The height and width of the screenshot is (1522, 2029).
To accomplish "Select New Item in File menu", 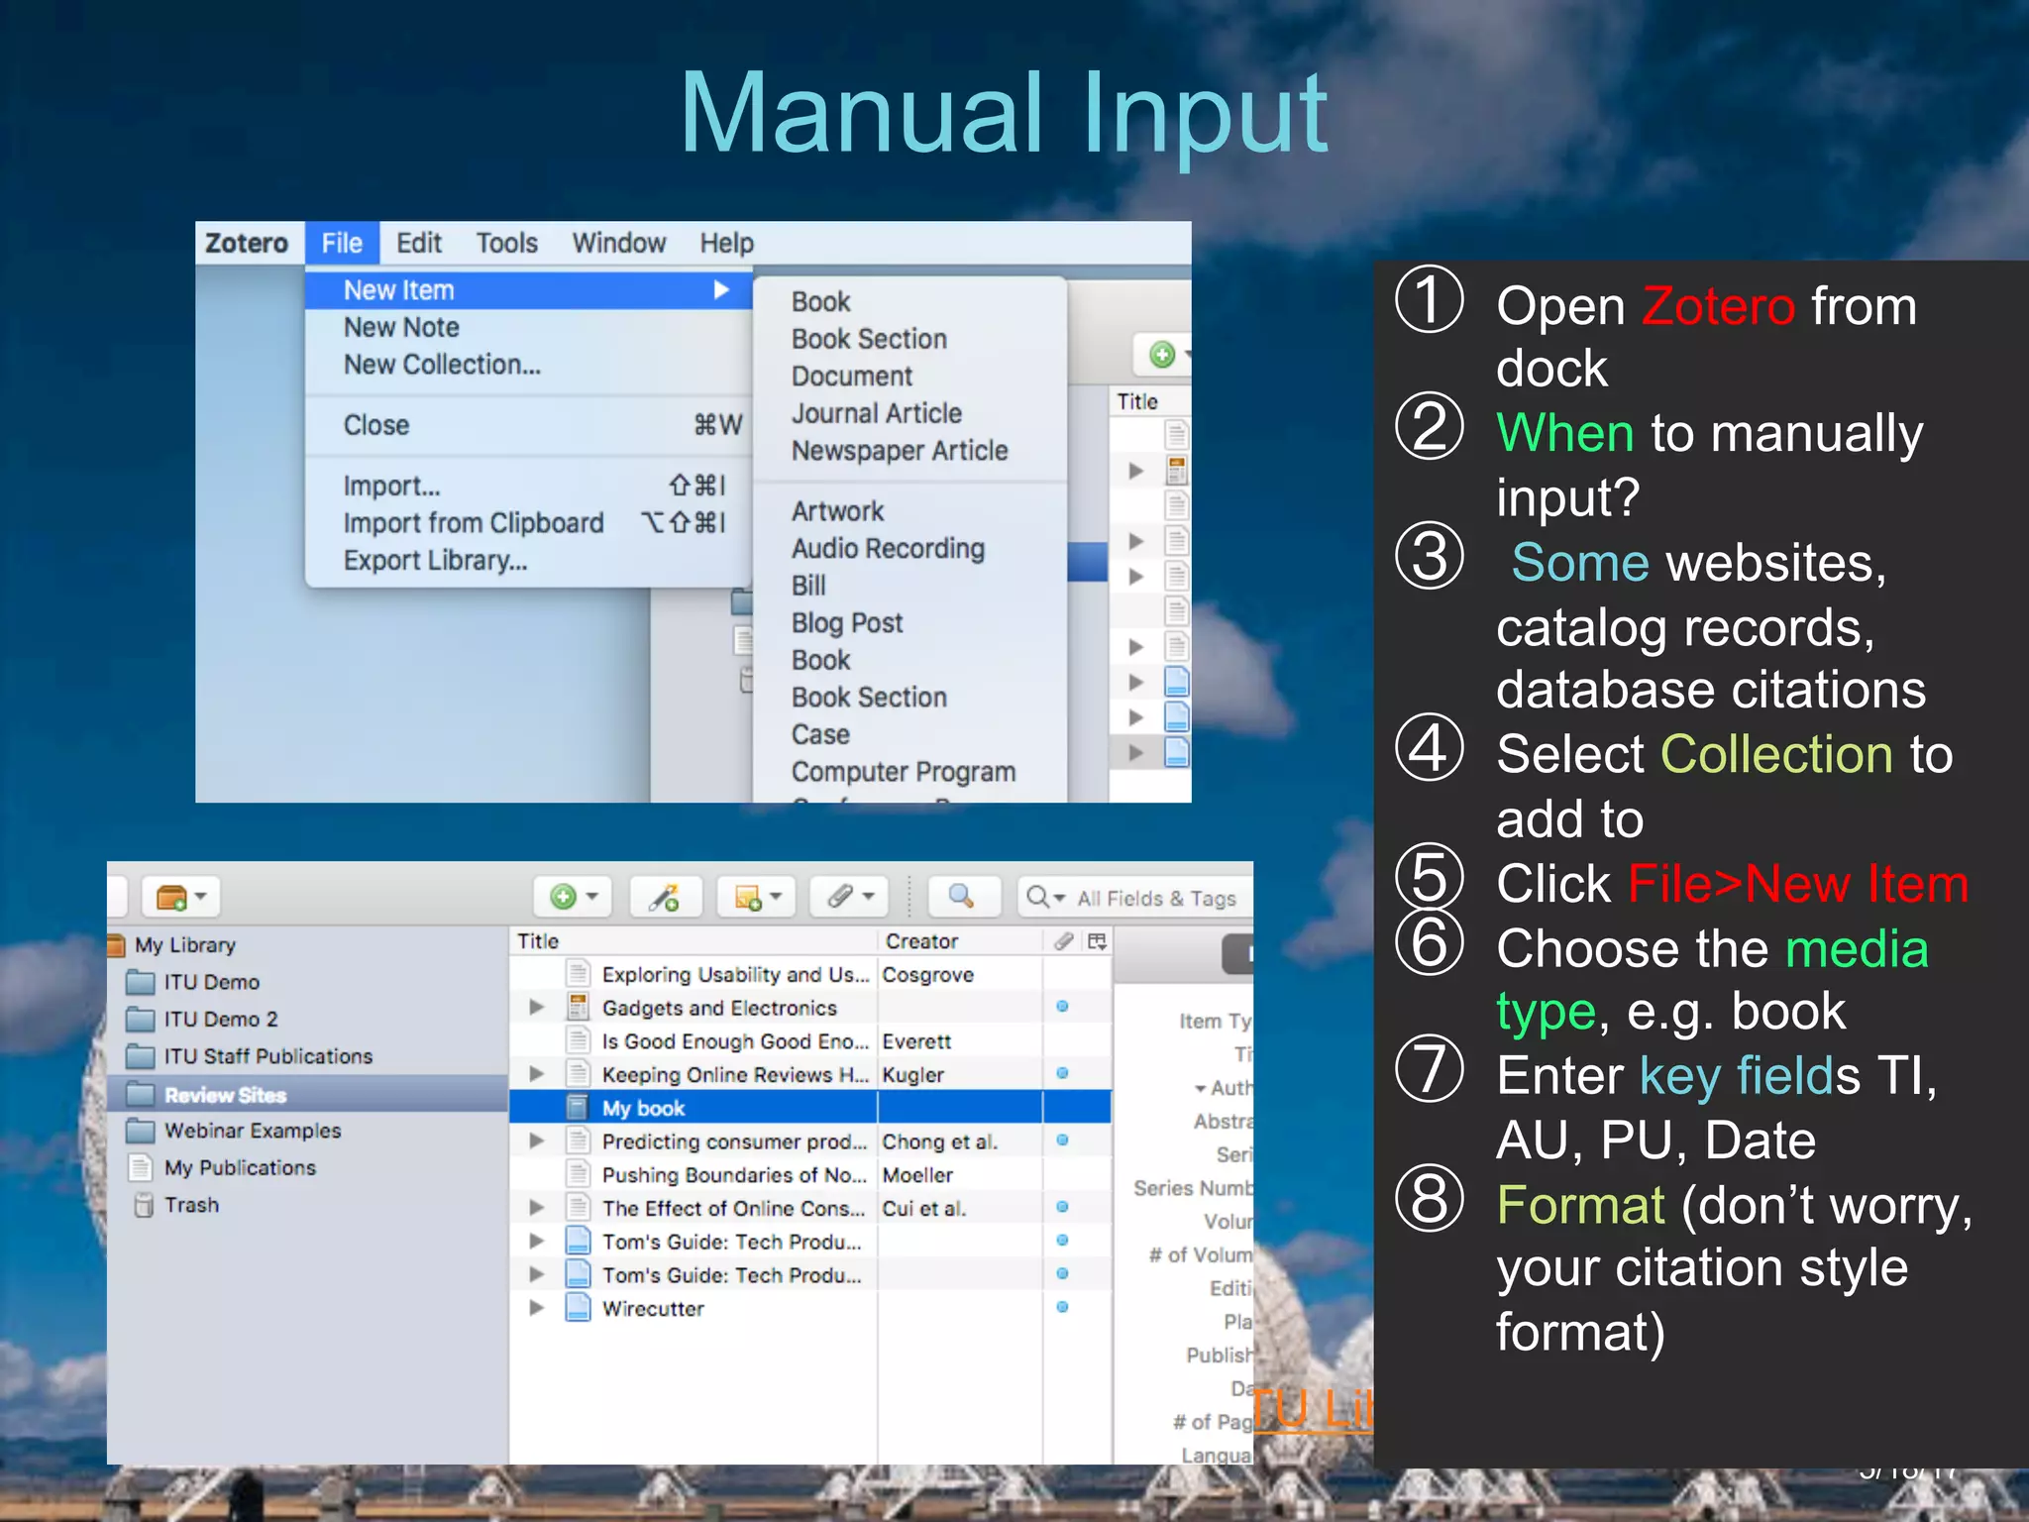I will pos(529,290).
